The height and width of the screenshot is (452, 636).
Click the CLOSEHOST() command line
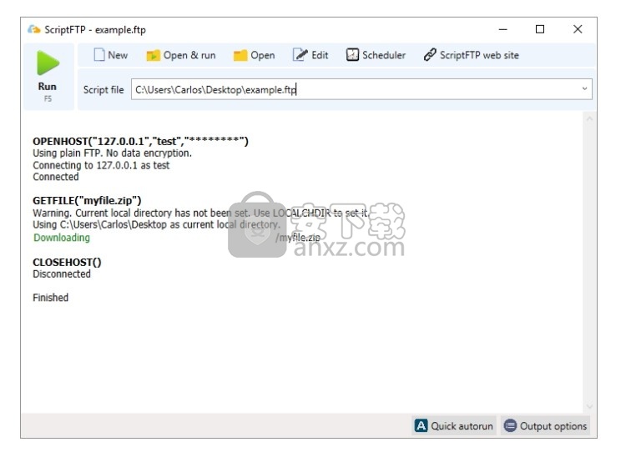(x=67, y=263)
